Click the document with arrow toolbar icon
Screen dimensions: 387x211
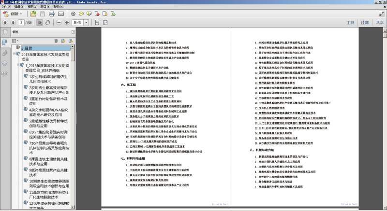[105, 14]
